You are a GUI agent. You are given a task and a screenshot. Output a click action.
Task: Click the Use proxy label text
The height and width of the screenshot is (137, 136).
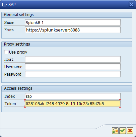[x=18, y=52]
